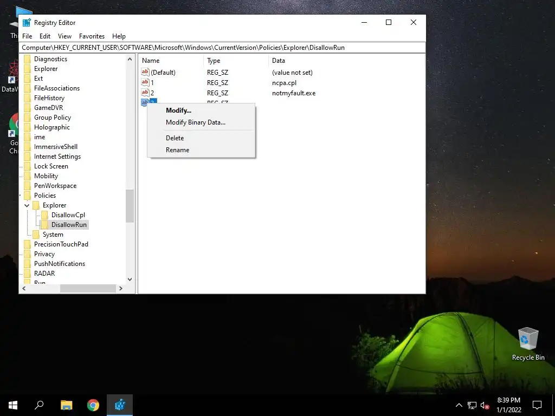
Task: Open the Windows Start menu
Action: tap(13, 405)
